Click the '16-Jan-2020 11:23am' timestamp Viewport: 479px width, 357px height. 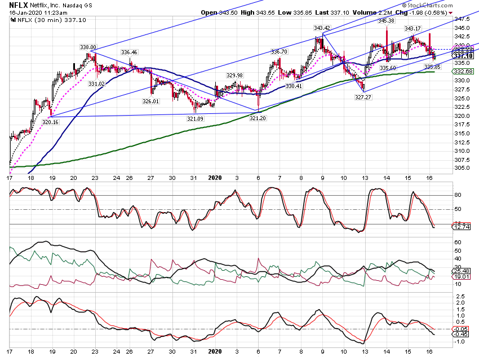[38, 13]
